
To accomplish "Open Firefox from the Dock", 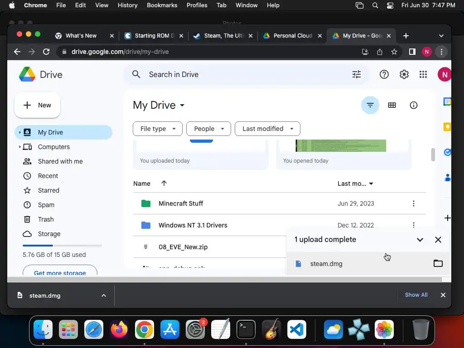I will pyautogui.click(x=119, y=329).
